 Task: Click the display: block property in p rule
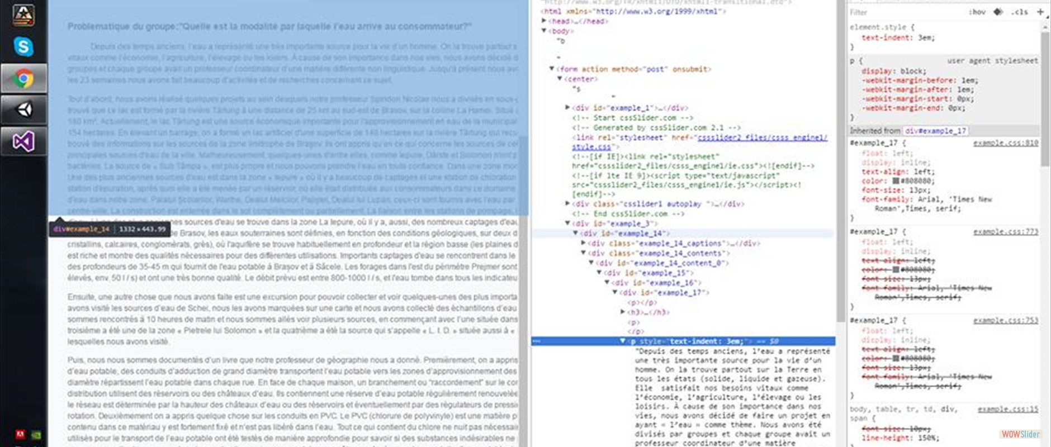pos(893,71)
